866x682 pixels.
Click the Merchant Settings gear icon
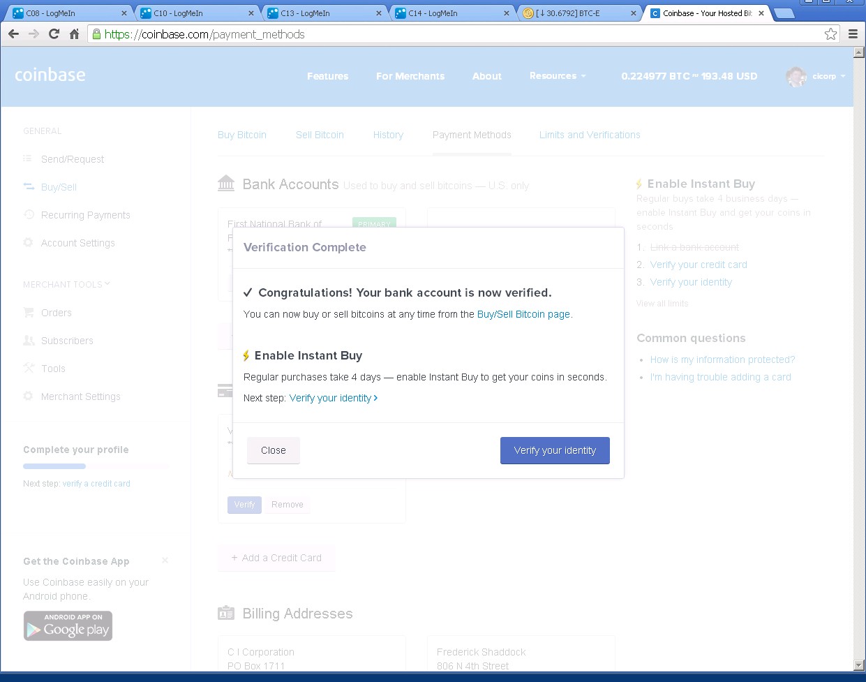point(28,396)
